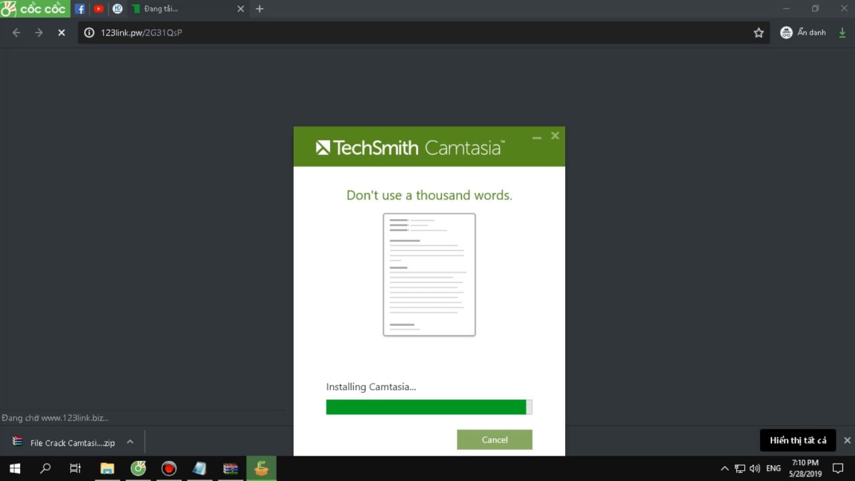Go forward to next page

[x=39, y=33]
